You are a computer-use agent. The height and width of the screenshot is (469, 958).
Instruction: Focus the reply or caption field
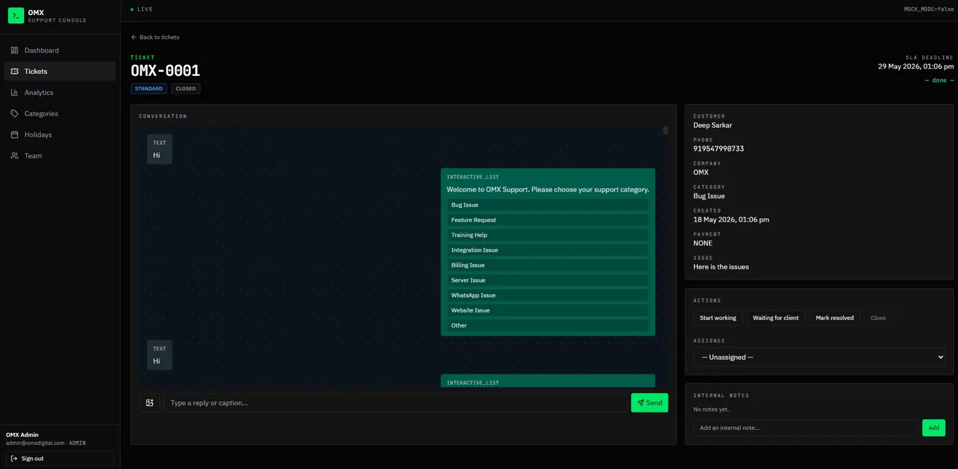coord(396,403)
